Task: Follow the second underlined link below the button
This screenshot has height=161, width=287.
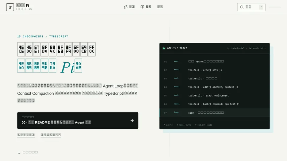Action: pos(51,135)
